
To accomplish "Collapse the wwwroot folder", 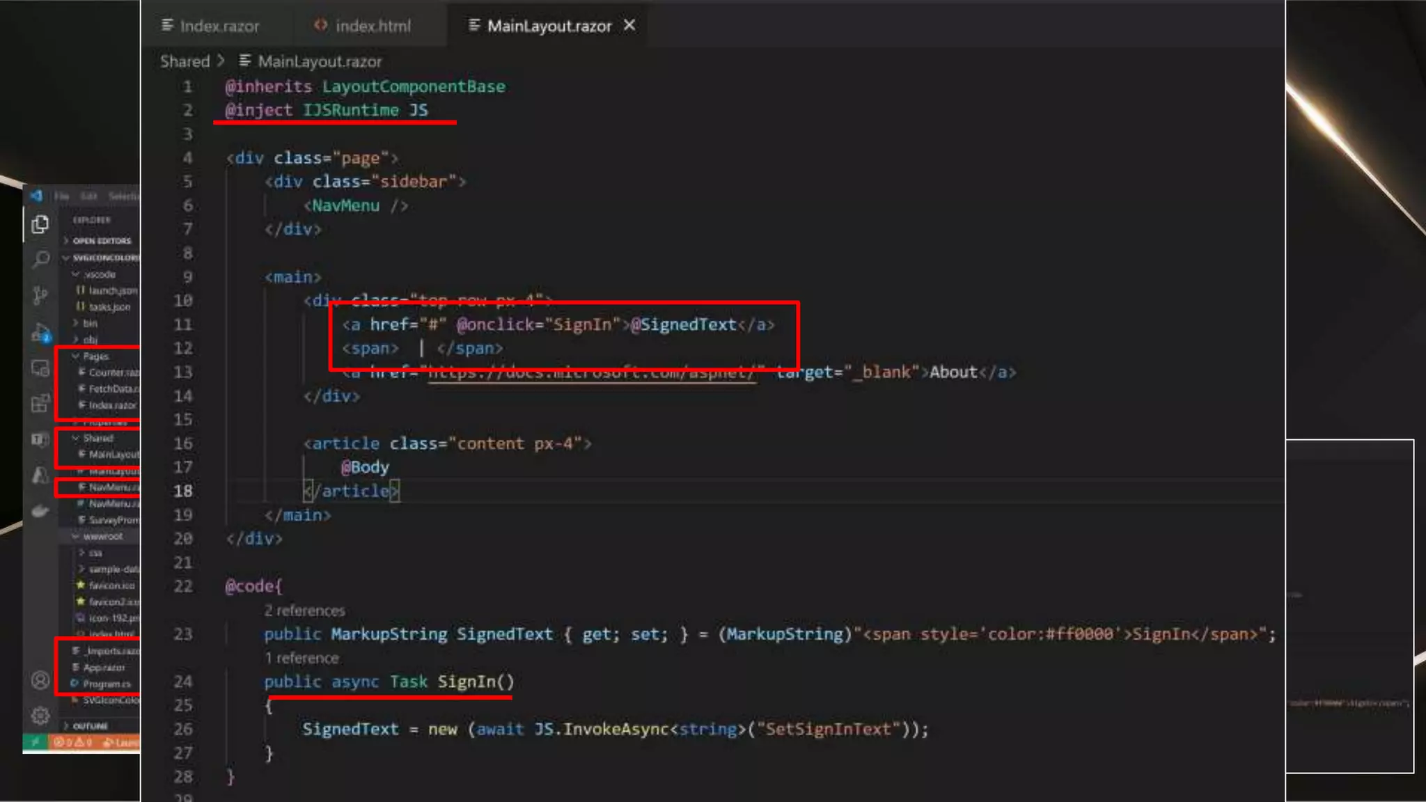I will point(102,537).
